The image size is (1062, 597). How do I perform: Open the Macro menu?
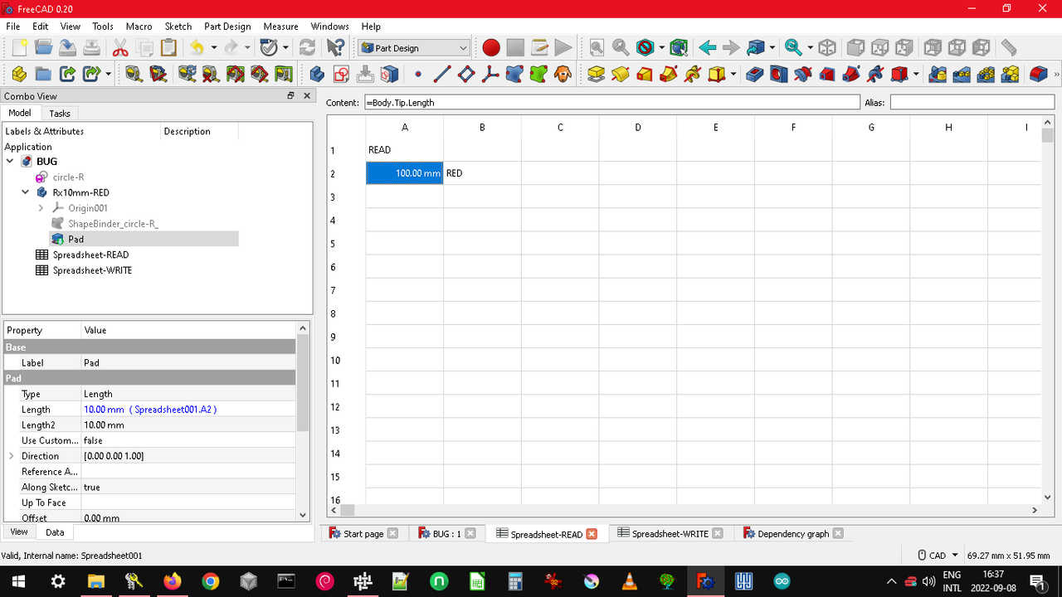(x=139, y=26)
